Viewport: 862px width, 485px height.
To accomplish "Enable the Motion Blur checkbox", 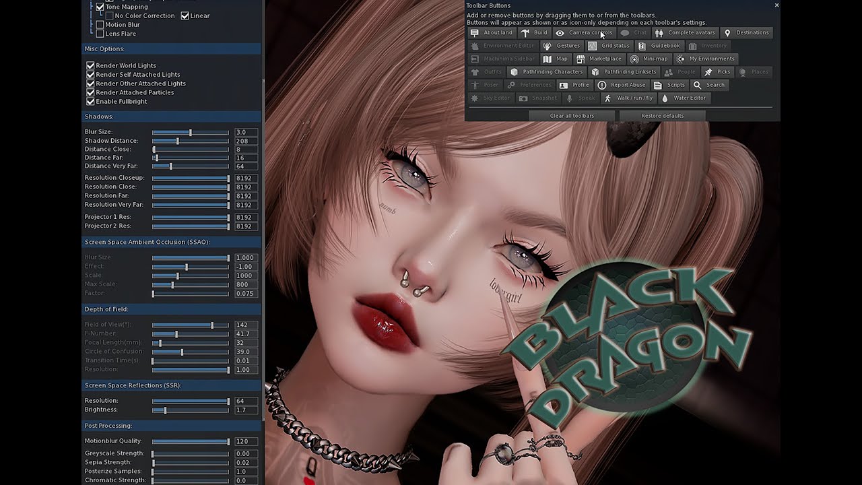I will pos(100,25).
